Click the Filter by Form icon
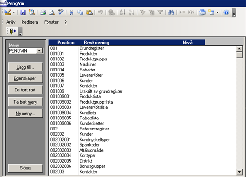This screenshot has width=246, height=177. pos(152,12)
